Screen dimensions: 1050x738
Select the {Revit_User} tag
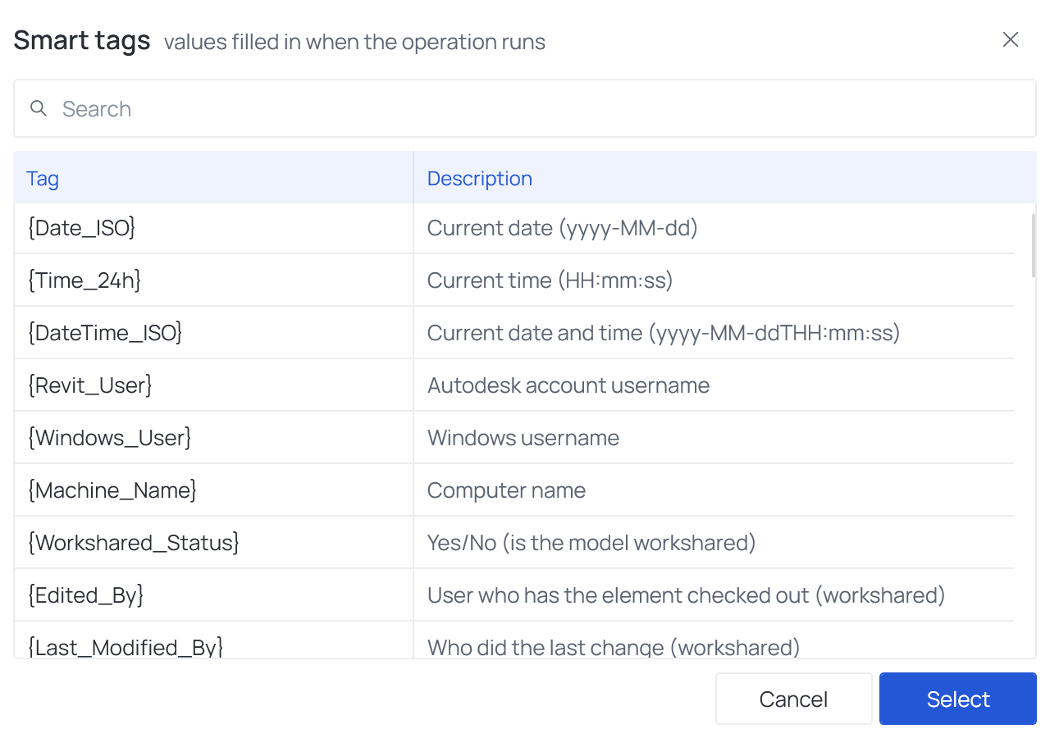[90, 385]
